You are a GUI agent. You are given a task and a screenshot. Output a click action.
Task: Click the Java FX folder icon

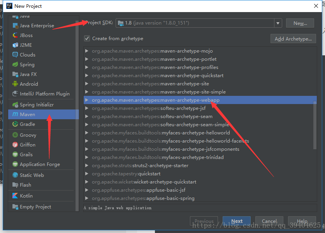pos(15,74)
